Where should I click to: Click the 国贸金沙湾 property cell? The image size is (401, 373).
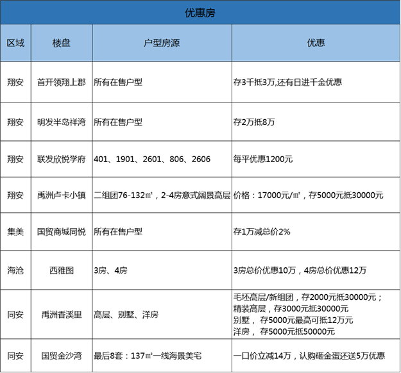[62, 355]
